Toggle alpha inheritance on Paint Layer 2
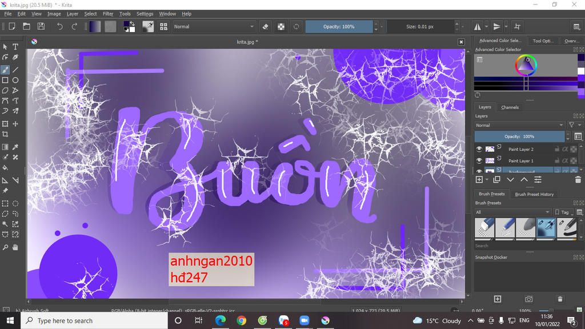 pos(565,149)
